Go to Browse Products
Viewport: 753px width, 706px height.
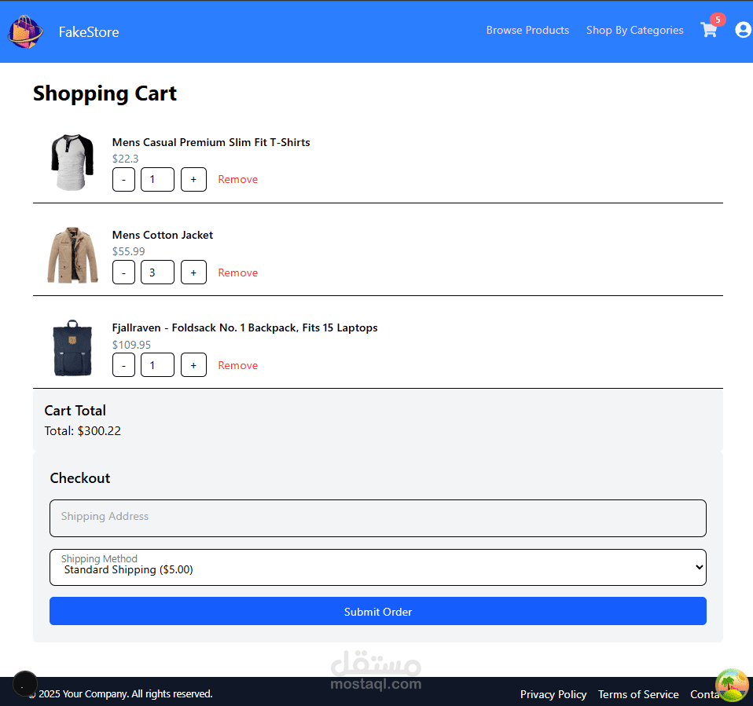coord(527,31)
